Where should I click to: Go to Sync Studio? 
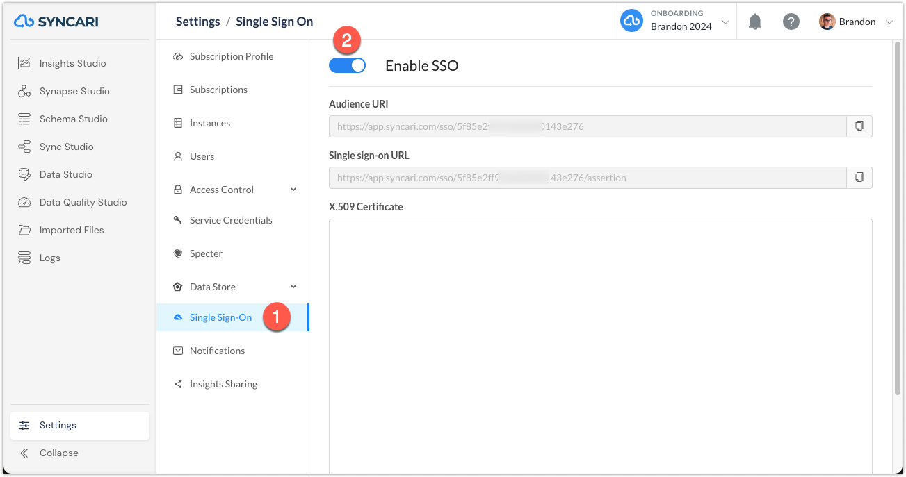pyautogui.click(x=66, y=147)
